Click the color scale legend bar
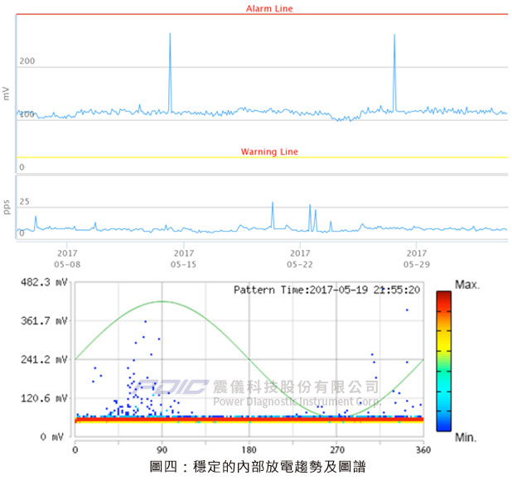The image size is (512, 480). (444, 361)
